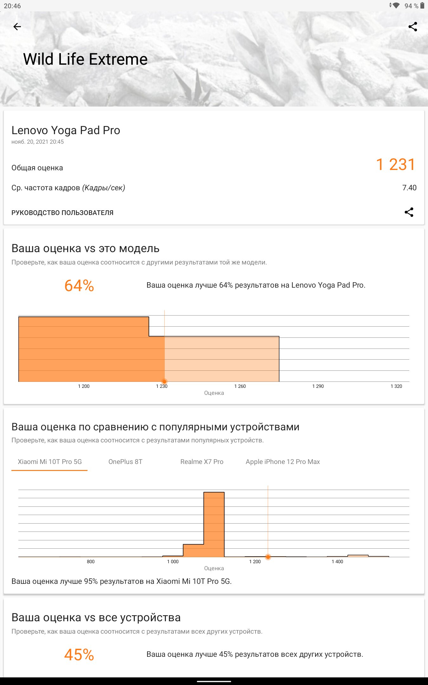Tap the battery icon in status bar
The height and width of the screenshot is (685, 428).
pos(422,6)
